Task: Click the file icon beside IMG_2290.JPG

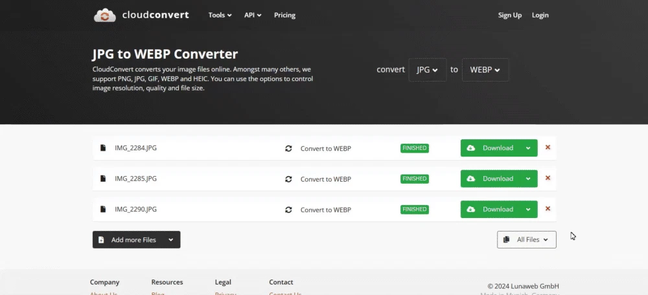Action: 103,209
